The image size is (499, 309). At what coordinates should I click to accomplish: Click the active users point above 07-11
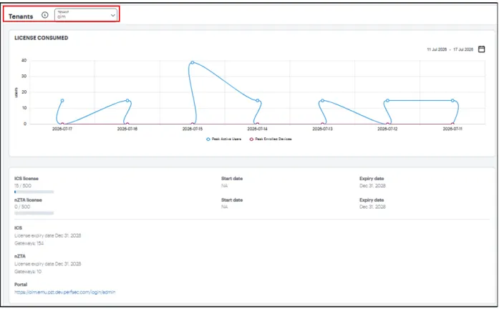pyautogui.click(x=452, y=100)
